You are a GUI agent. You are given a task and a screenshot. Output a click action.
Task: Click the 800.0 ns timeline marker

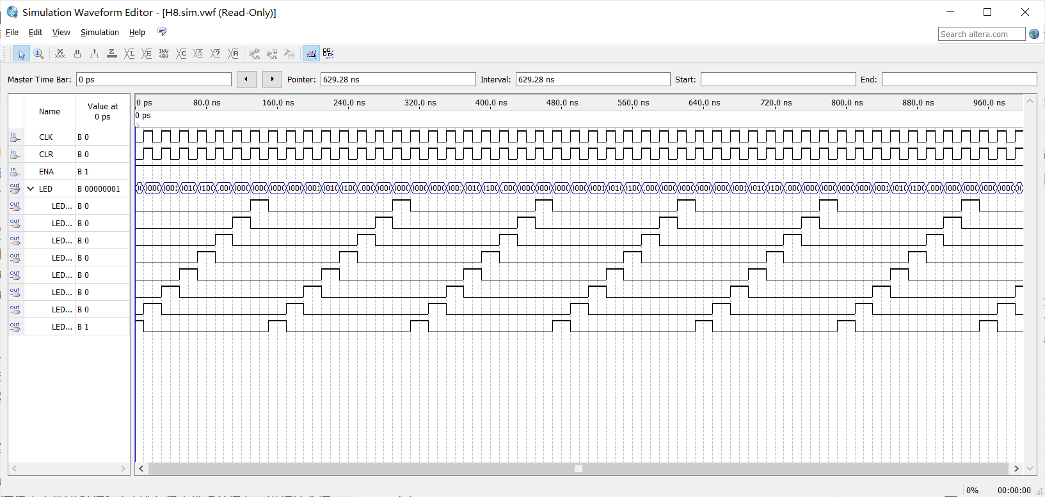point(847,102)
